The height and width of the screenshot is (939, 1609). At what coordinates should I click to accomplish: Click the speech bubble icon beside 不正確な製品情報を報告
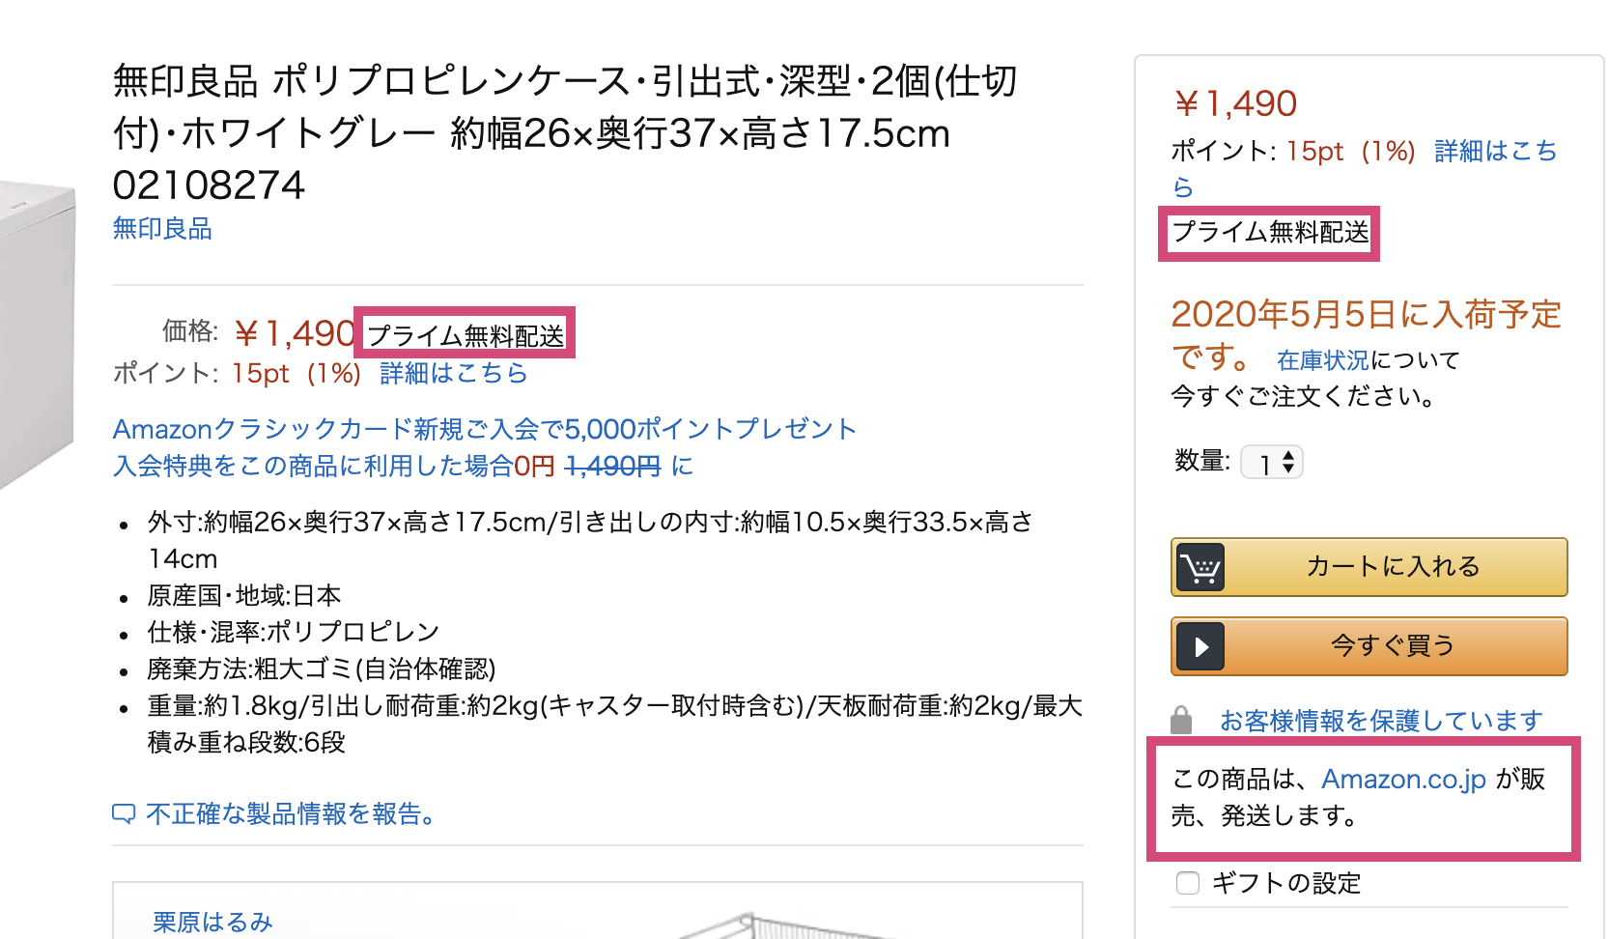(x=124, y=814)
